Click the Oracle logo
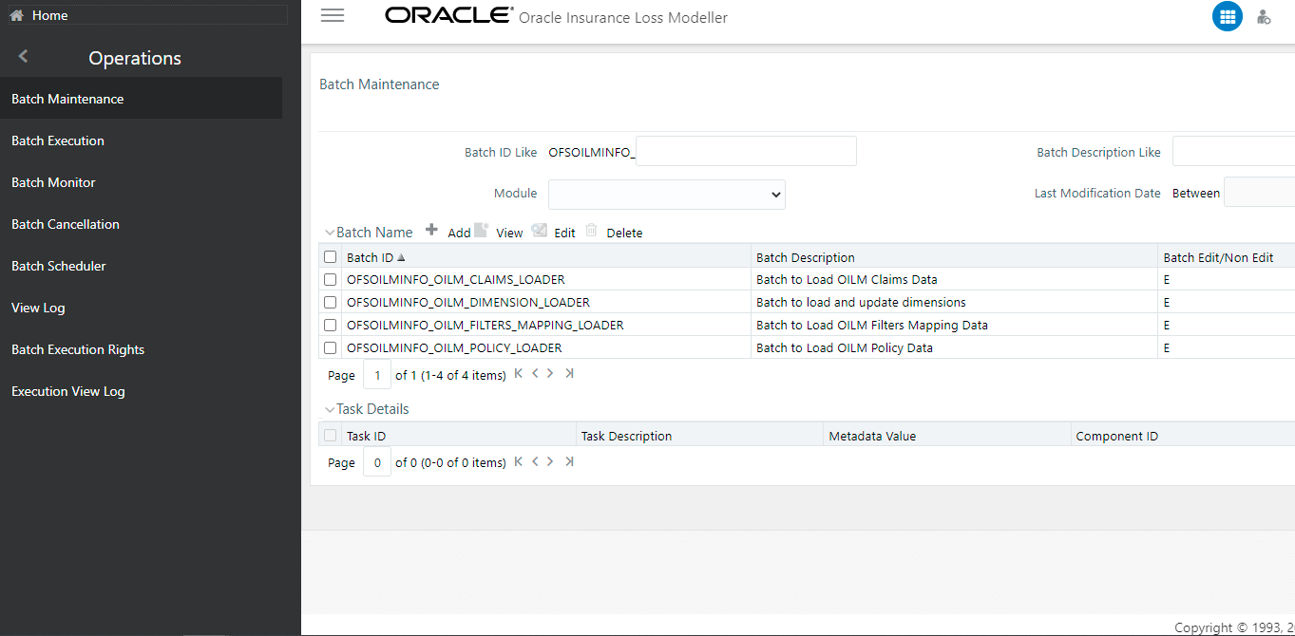This screenshot has width=1295, height=636. click(449, 15)
